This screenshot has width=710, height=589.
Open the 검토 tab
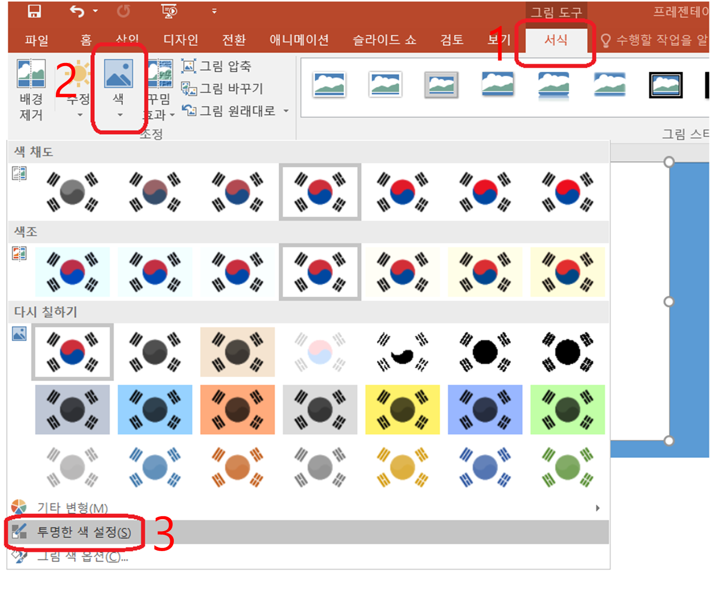coord(452,40)
